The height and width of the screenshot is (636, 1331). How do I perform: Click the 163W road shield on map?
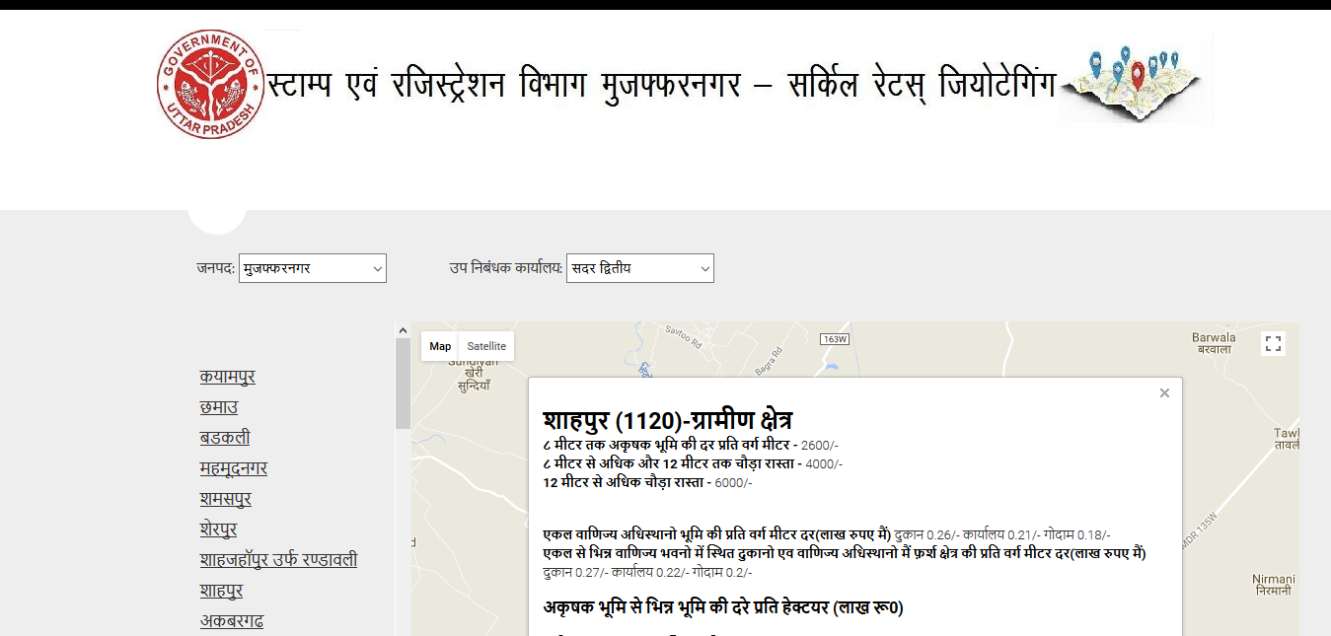pos(835,339)
